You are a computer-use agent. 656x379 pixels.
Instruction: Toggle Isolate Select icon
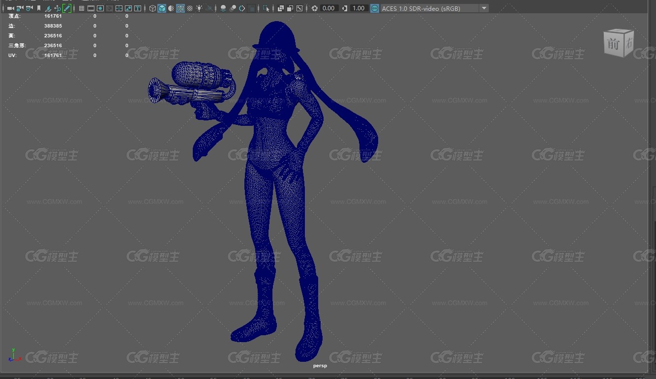[x=266, y=8]
